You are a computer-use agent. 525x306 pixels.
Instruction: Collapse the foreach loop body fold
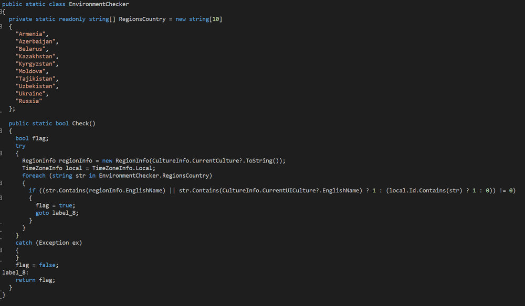pyautogui.click(x=1, y=183)
